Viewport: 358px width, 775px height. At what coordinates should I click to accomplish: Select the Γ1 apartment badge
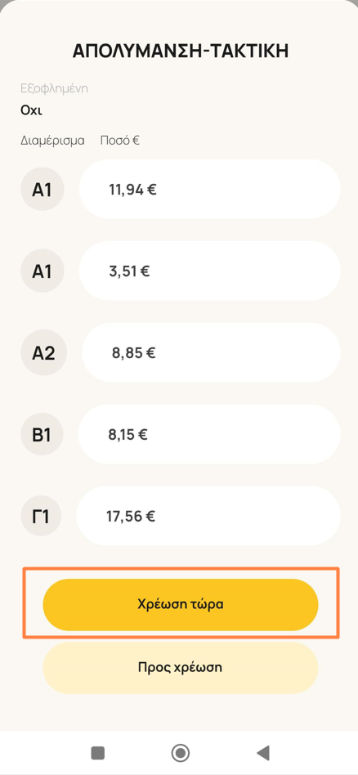(x=41, y=516)
